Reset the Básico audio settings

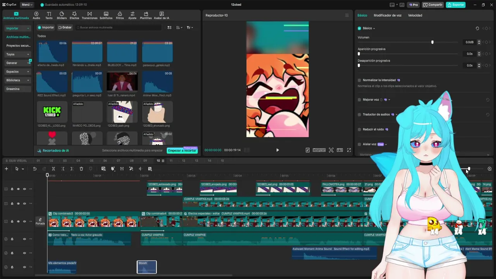(x=477, y=28)
